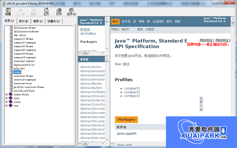Switch to the Search (搜索) tab
This screenshot has height=148, width=237.
[38, 21]
